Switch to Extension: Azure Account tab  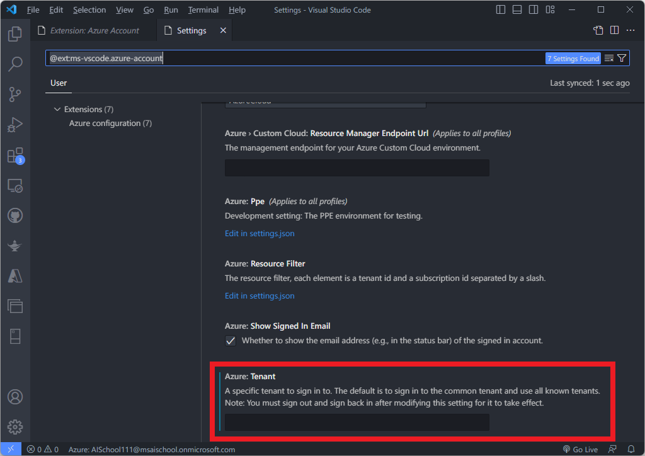click(93, 30)
